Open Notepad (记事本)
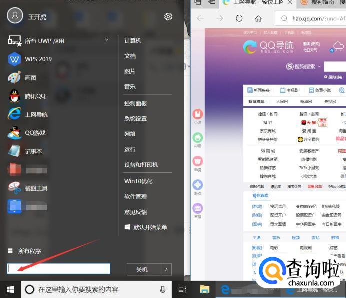 pos(25,151)
